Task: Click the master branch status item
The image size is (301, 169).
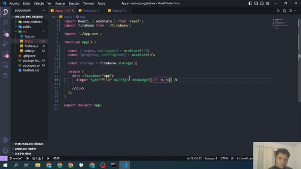Action: pyautogui.click(x=16, y=158)
